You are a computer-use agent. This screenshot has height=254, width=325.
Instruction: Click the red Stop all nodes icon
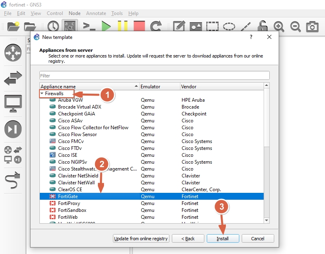pos(139,27)
